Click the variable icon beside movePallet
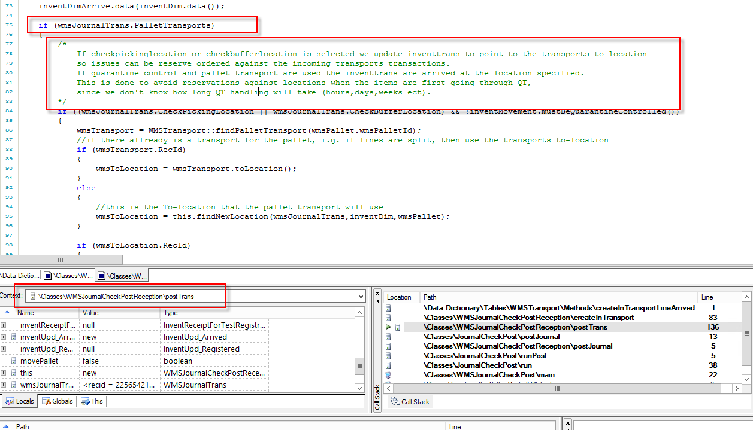The width and height of the screenshot is (753, 430). pyautogui.click(x=14, y=361)
